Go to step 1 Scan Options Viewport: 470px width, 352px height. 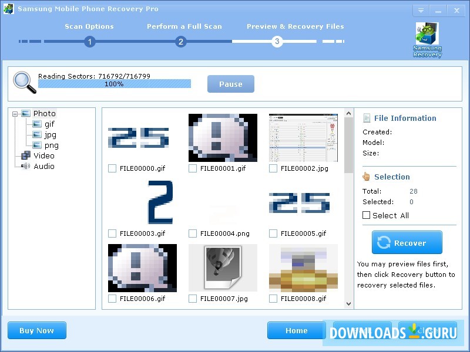(90, 41)
